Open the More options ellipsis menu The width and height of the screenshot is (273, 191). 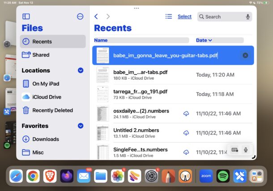tap(80, 17)
